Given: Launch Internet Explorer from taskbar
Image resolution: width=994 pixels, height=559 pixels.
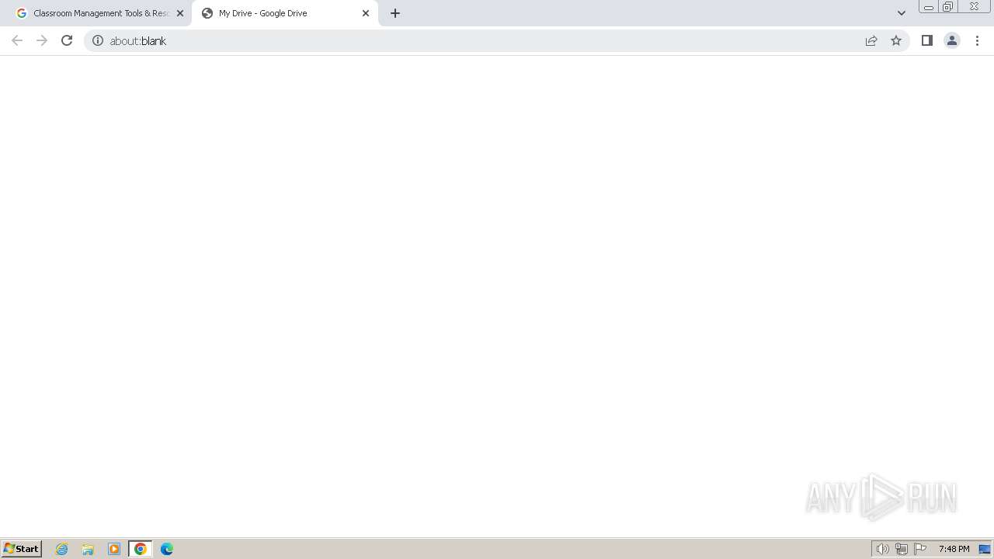Looking at the screenshot, I should point(62,549).
